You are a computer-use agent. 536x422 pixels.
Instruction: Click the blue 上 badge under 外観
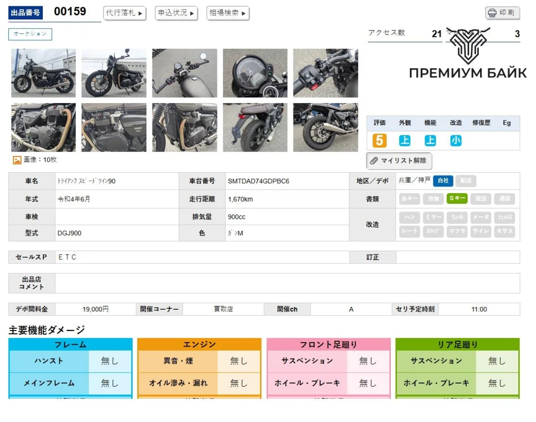tap(405, 141)
